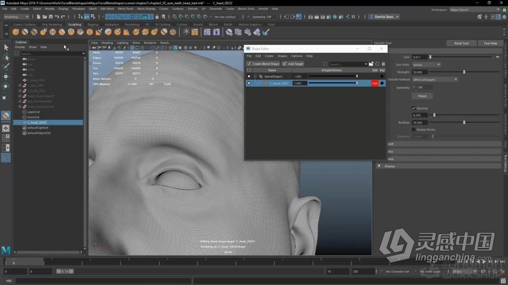508x285 pixels.
Task: Switch to four-pane viewport layout
Action: click(6, 138)
